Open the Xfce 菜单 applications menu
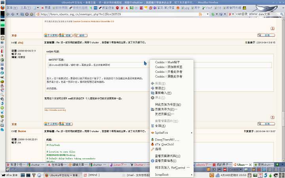The image size is (285, 178). (x=9, y=175)
